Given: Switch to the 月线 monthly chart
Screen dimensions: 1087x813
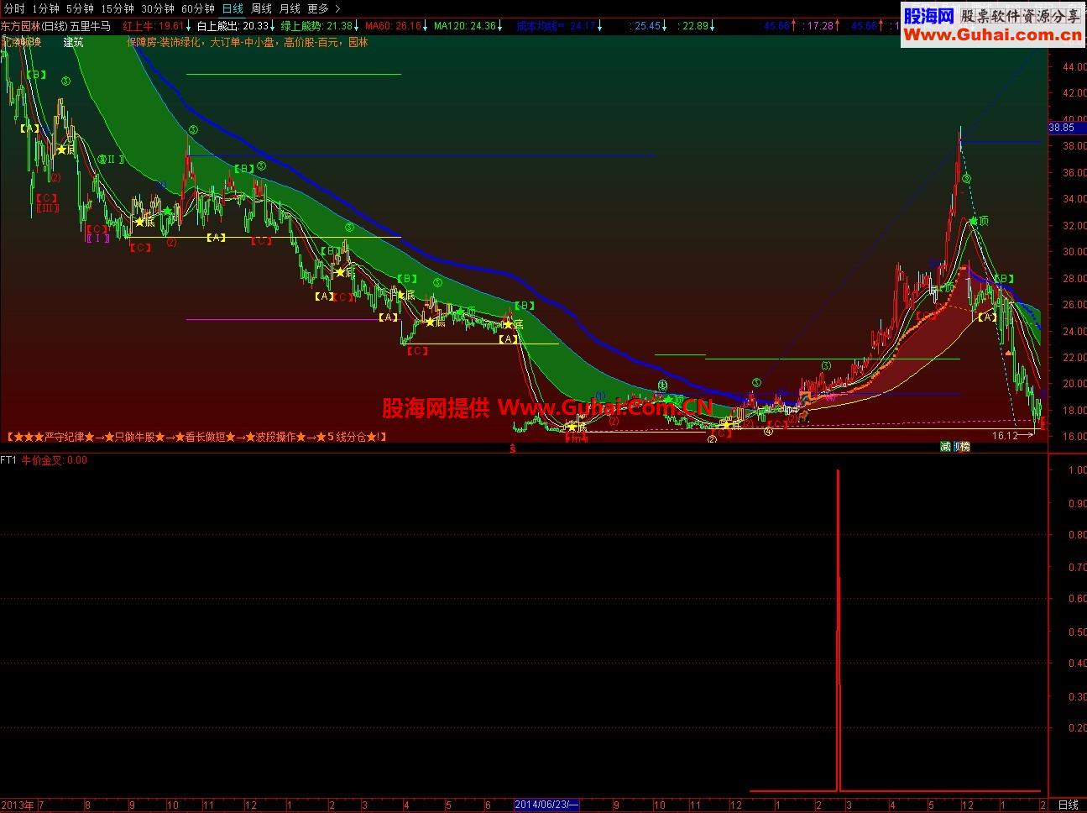Looking at the screenshot, I should point(290,8).
